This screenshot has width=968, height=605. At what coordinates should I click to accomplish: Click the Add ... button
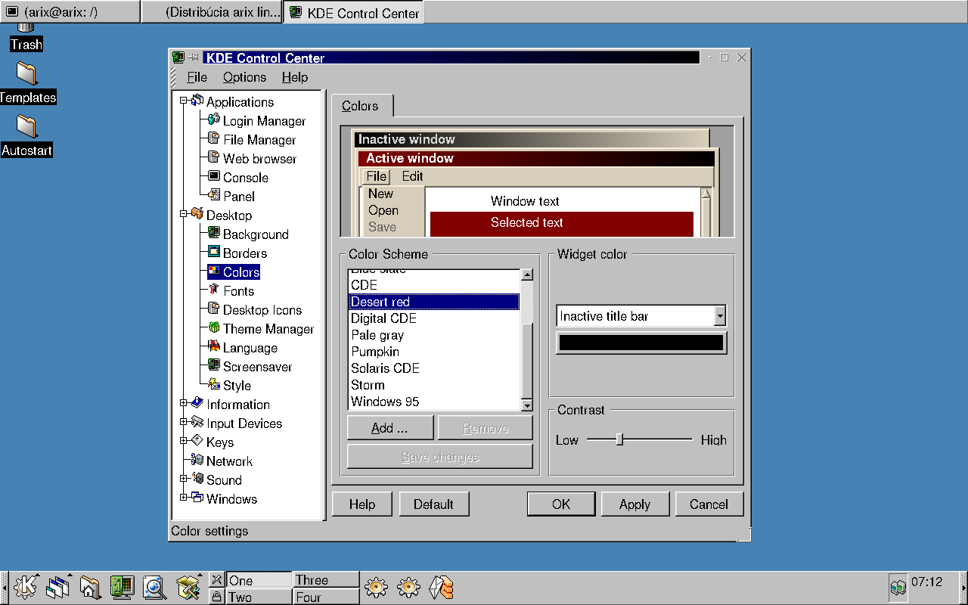click(389, 428)
